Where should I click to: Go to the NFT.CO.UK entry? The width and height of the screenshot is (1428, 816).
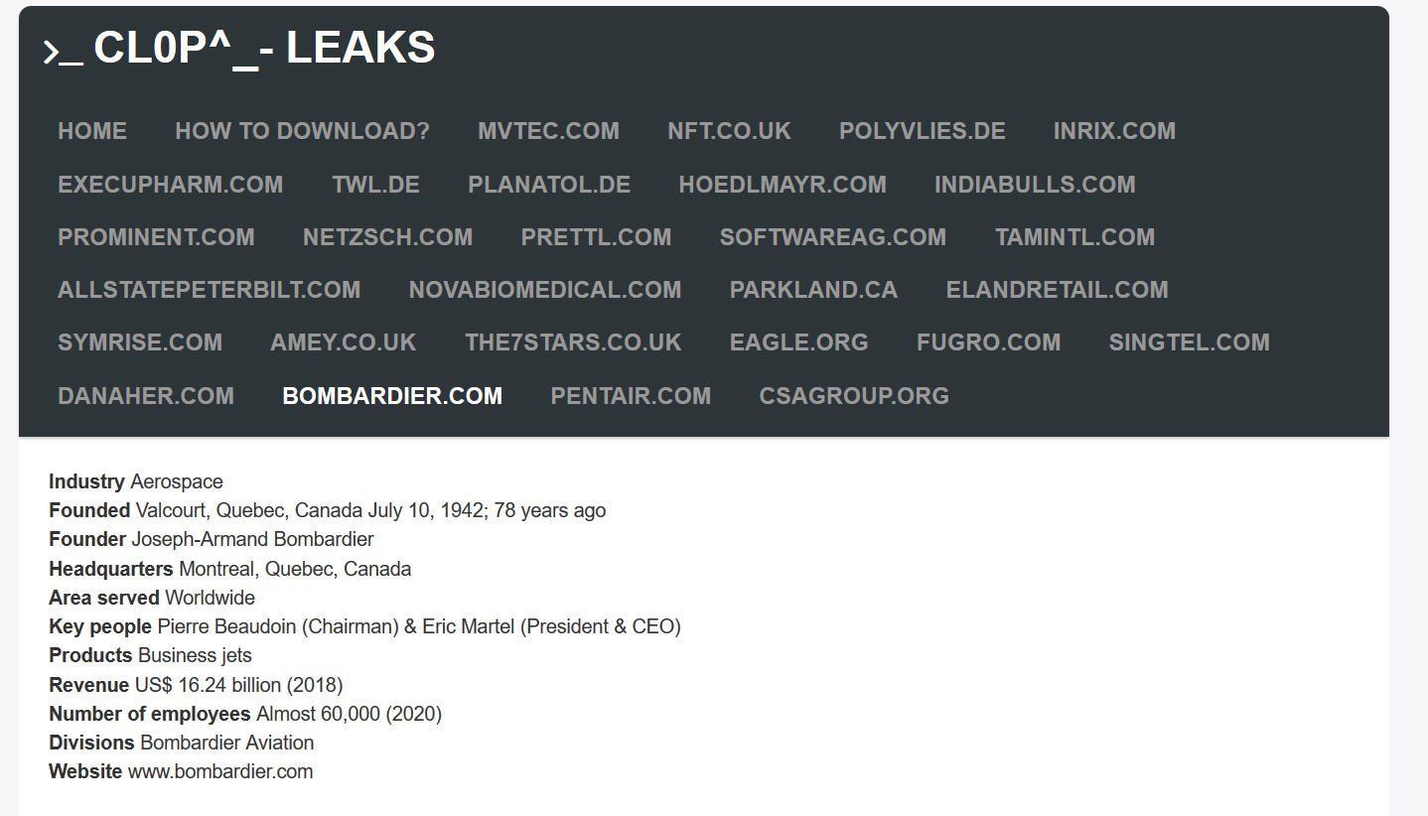[729, 131]
